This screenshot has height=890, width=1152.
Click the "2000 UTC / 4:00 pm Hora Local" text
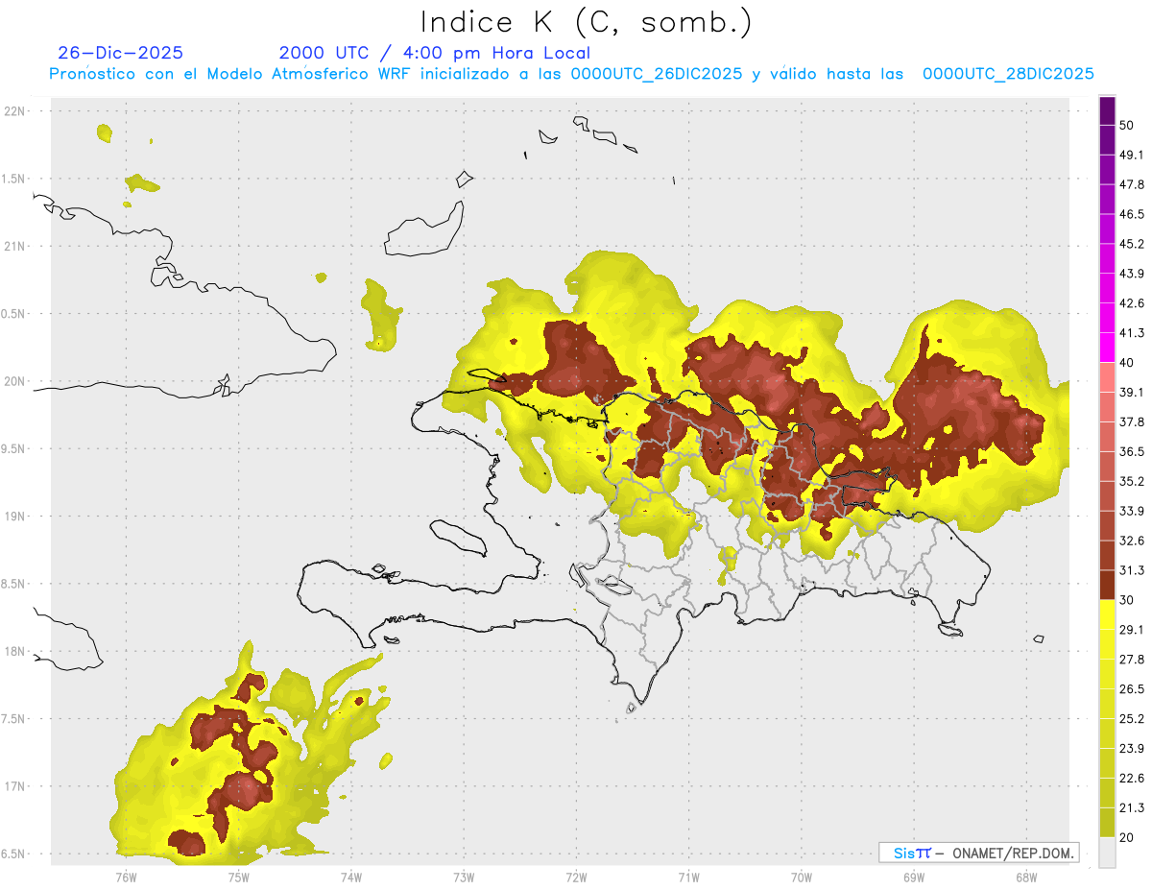434,53
